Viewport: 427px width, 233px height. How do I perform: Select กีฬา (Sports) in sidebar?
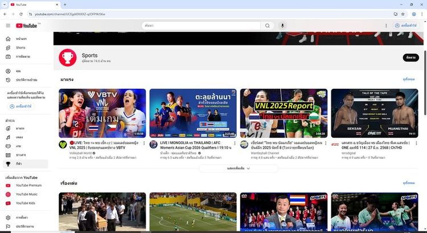pyautogui.click(x=20, y=163)
